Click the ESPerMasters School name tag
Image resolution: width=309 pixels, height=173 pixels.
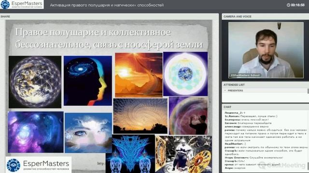tap(245, 75)
